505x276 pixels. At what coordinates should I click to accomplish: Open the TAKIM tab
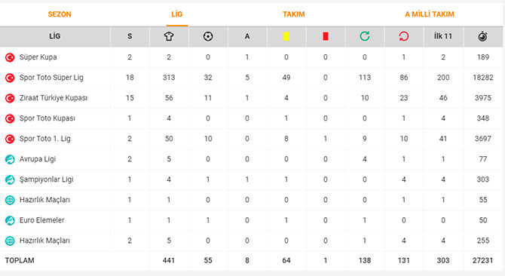point(294,14)
